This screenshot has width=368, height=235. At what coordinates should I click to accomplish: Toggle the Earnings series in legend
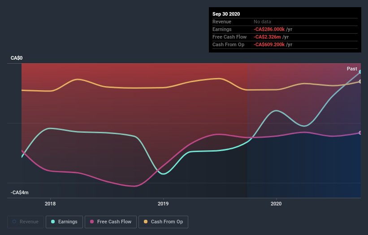64,222
